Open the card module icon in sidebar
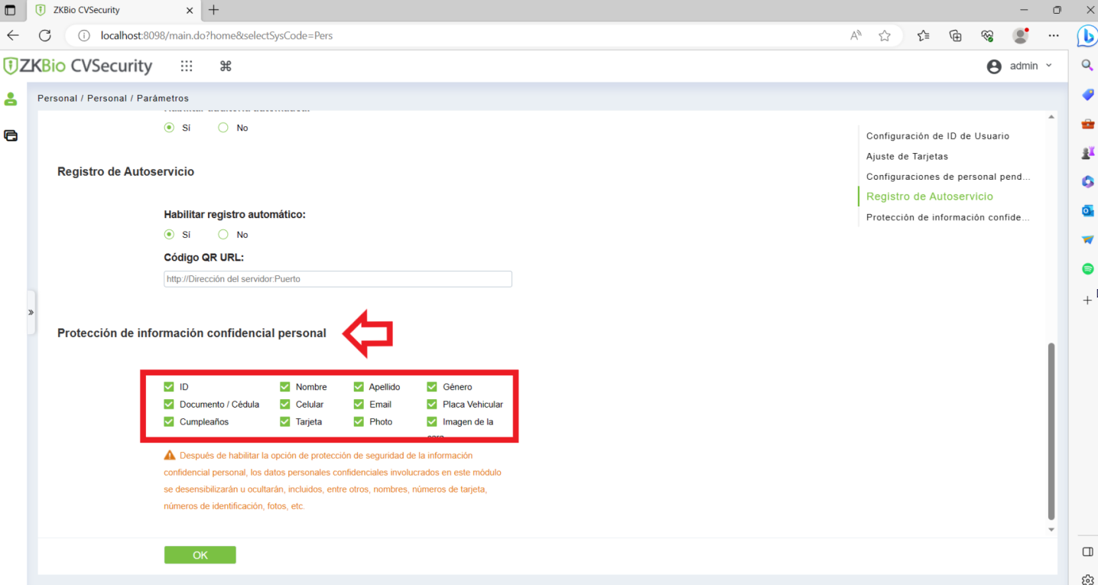The width and height of the screenshot is (1098, 585). pyautogui.click(x=11, y=135)
